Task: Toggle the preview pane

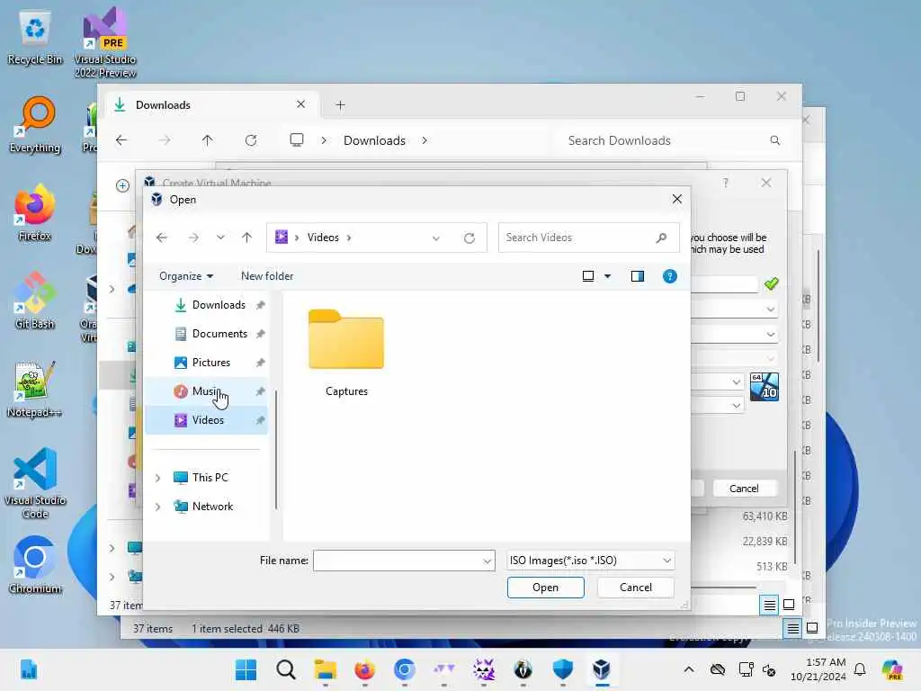Action: pos(638,276)
